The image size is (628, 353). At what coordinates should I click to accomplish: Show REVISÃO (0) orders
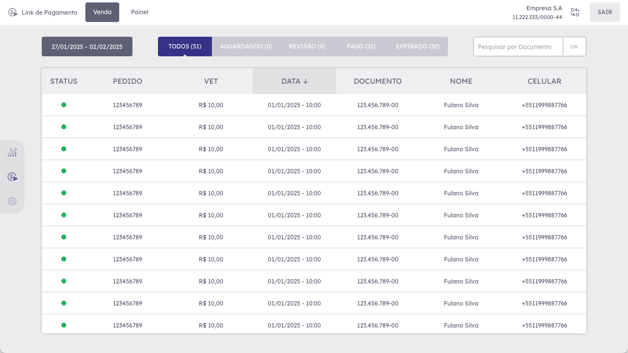(x=307, y=47)
